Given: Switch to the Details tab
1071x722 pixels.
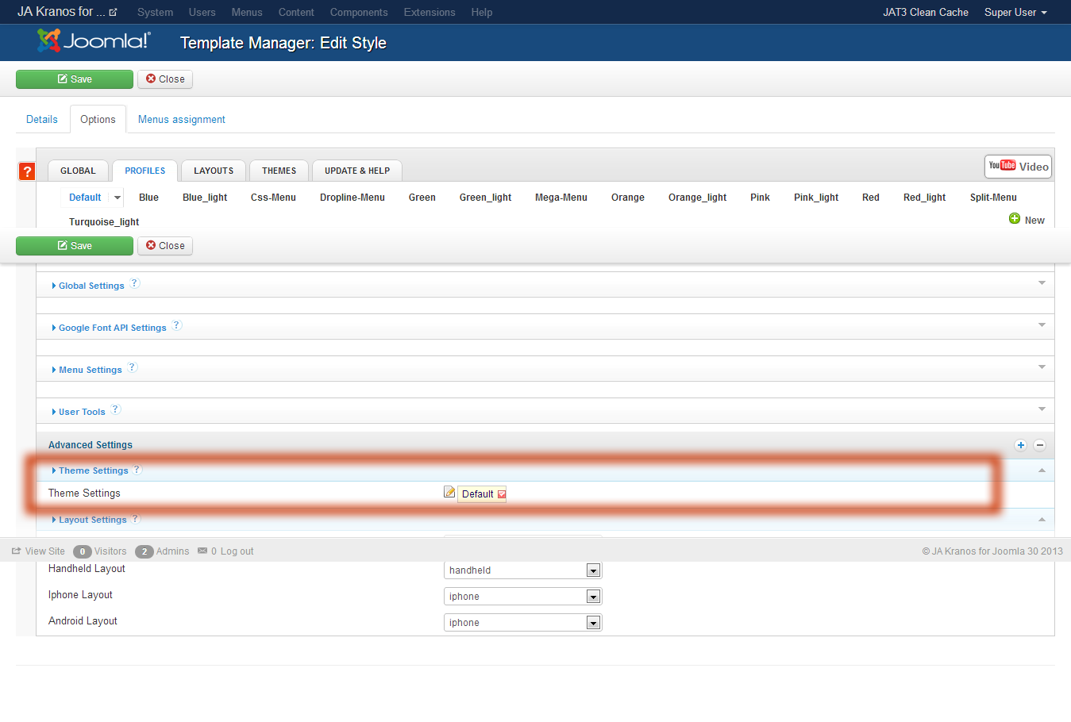Looking at the screenshot, I should tap(42, 119).
